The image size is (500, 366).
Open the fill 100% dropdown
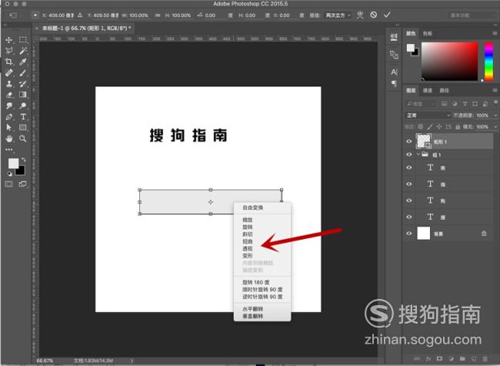[x=495, y=127]
